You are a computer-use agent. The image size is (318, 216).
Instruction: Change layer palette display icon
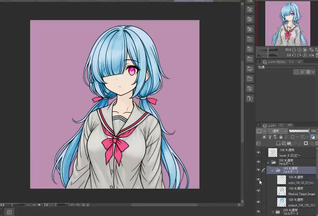(258, 143)
